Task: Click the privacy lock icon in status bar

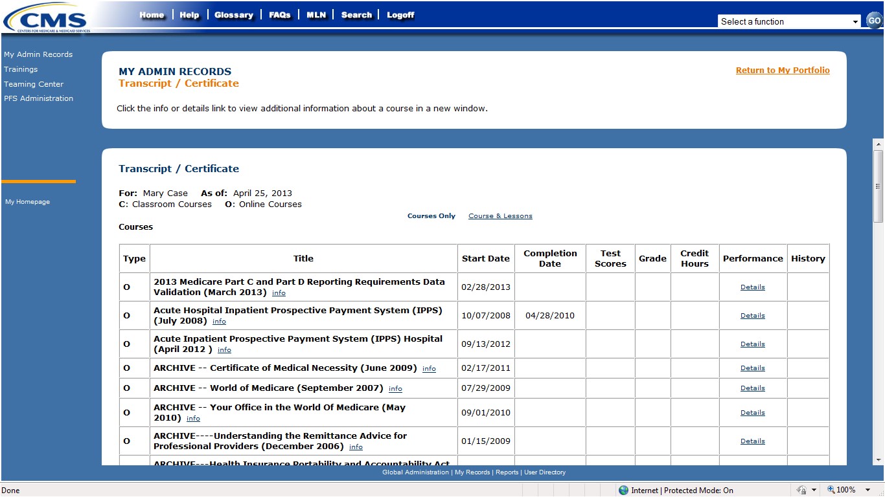Action: [x=801, y=491]
